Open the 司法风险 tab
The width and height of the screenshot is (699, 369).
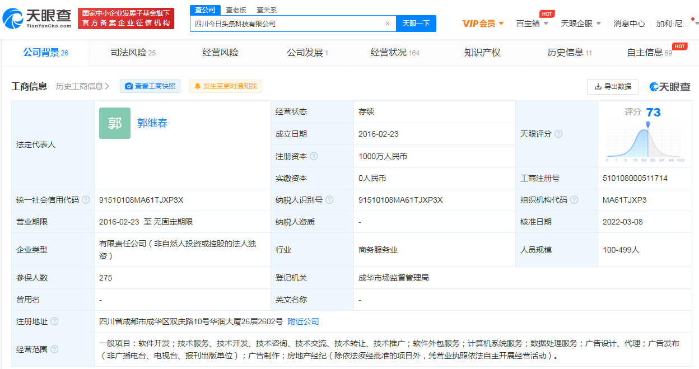point(133,53)
